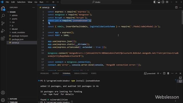This screenshot has width=183, height=103.
Task: Switch to the PROBLEMS tab
Action: pos(45,74)
